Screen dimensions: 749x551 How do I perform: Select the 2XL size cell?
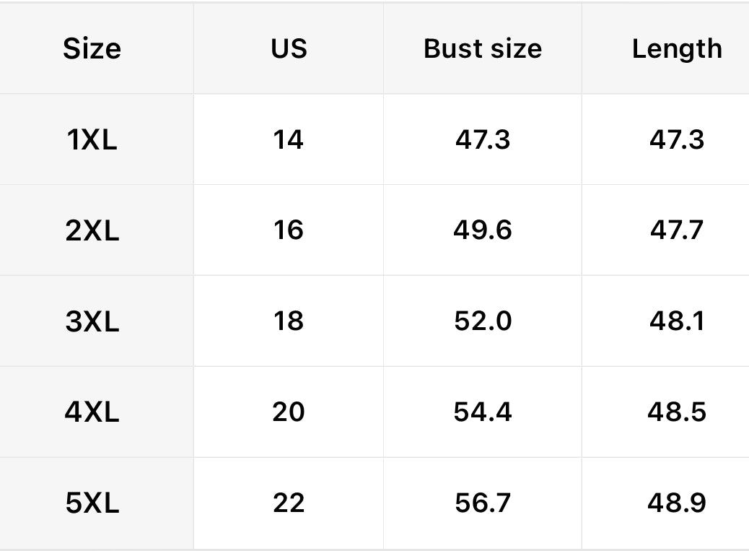(x=92, y=230)
